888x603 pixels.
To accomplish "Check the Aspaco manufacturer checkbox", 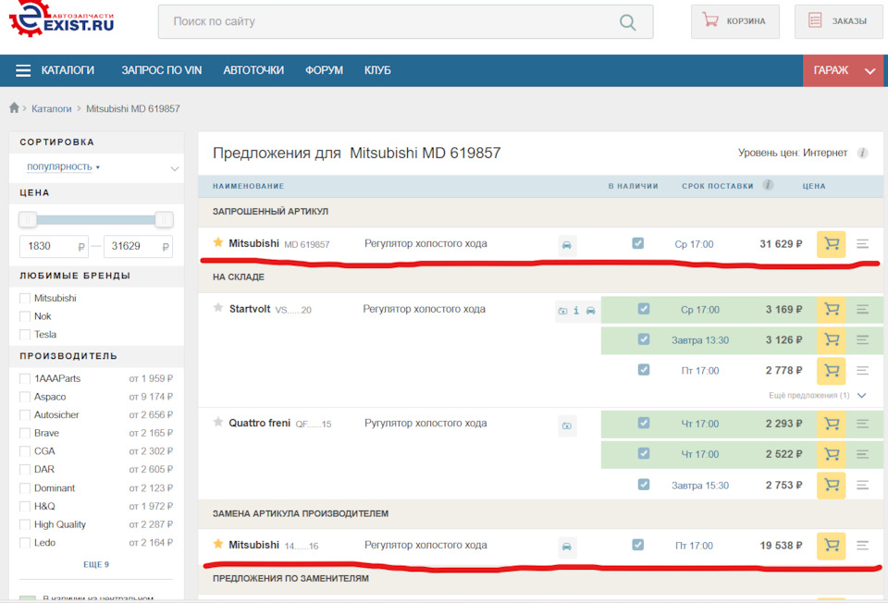I will 25,397.
